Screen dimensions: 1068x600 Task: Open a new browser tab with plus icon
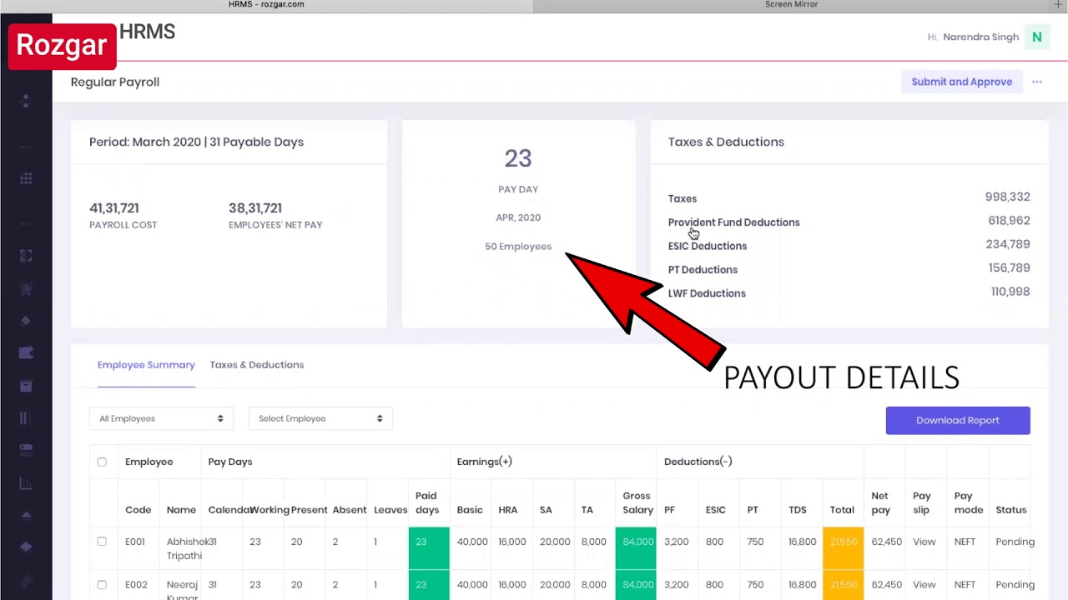click(x=1059, y=5)
